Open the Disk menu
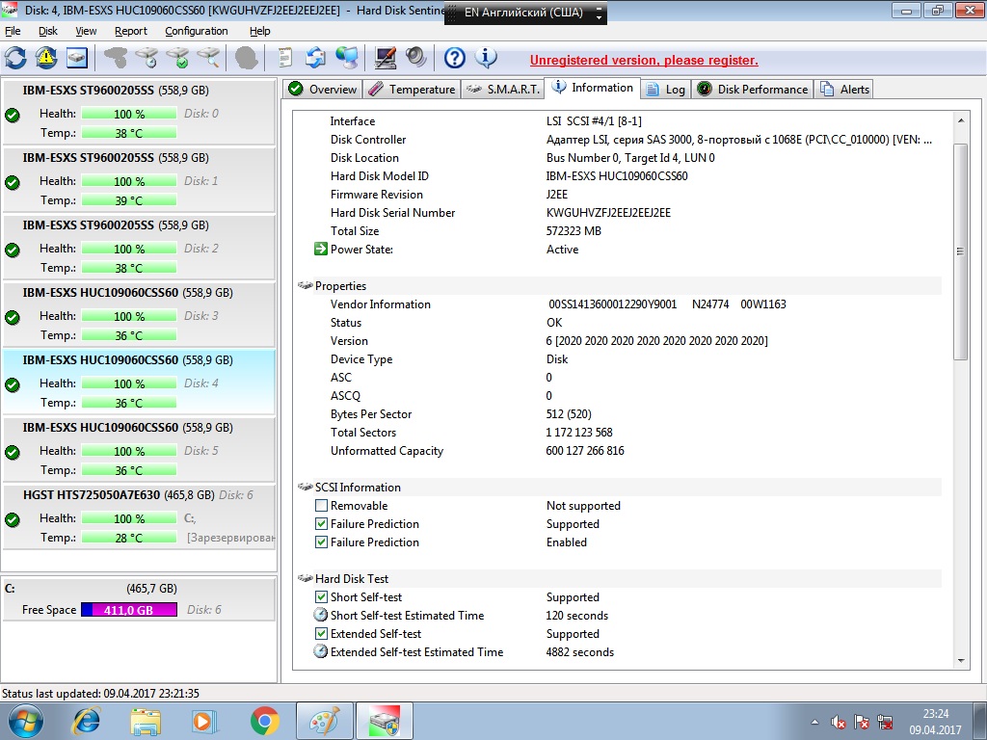 pyautogui.click(x=48, y=31)
